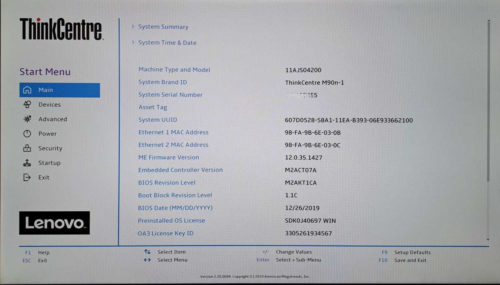Select the value 1.1C
The width and height of the screenshot is (500, 285).
point(291,195)
